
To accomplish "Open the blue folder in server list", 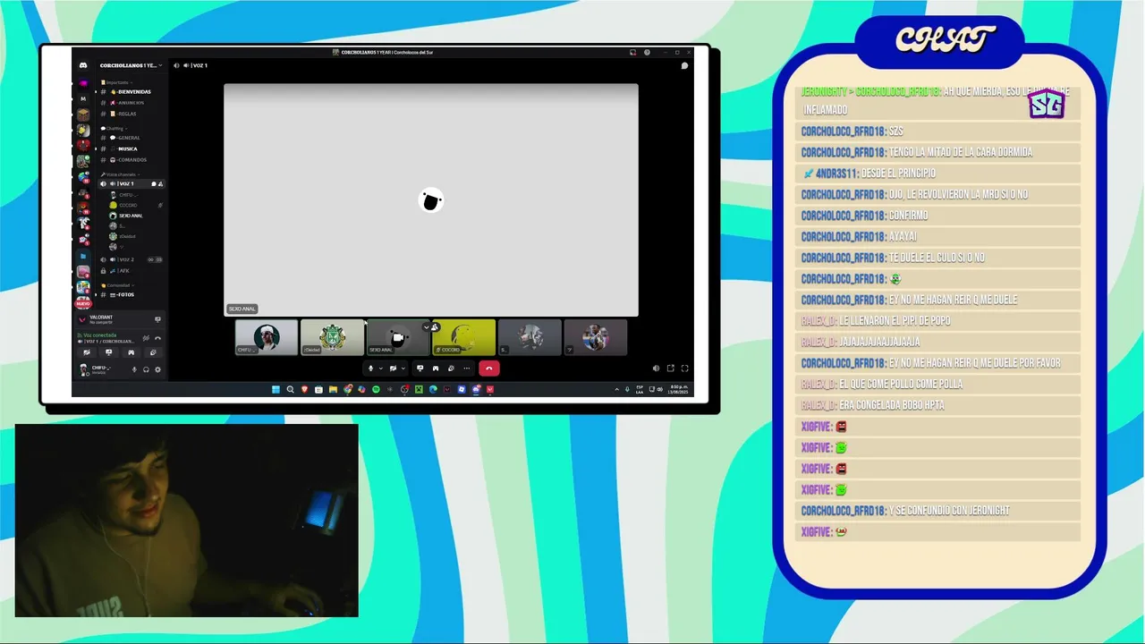I will [x=83, y=257].
